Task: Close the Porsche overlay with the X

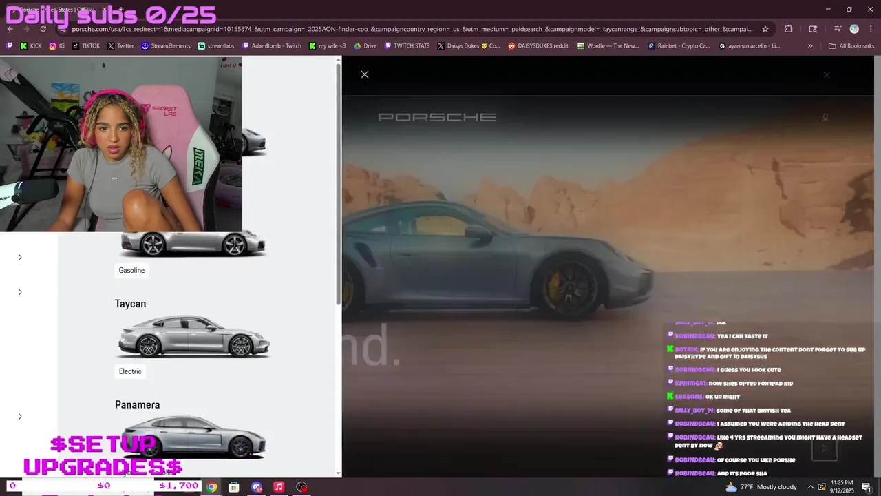Action: pos(365,74)
